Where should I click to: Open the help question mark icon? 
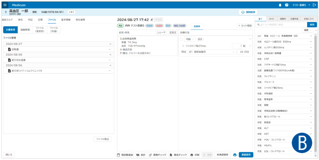point(286,5)
